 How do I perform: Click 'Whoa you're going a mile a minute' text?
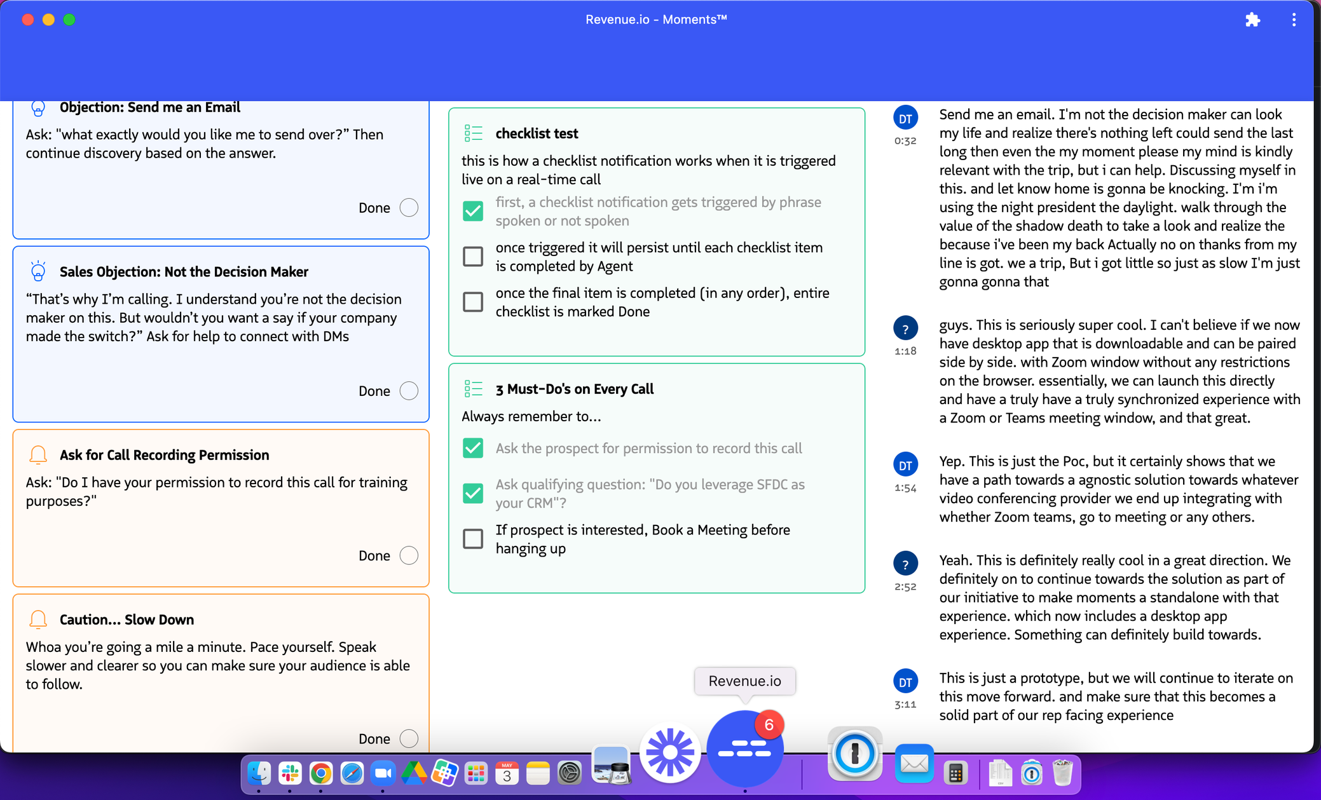point(218,665)
